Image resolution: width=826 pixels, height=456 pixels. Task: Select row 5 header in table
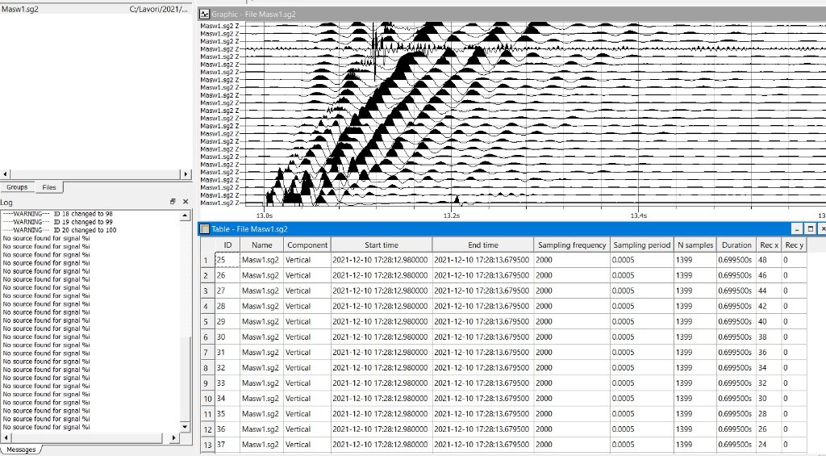206,322
